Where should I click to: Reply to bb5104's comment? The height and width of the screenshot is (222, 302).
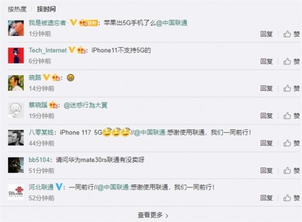(x=266, y=170)
